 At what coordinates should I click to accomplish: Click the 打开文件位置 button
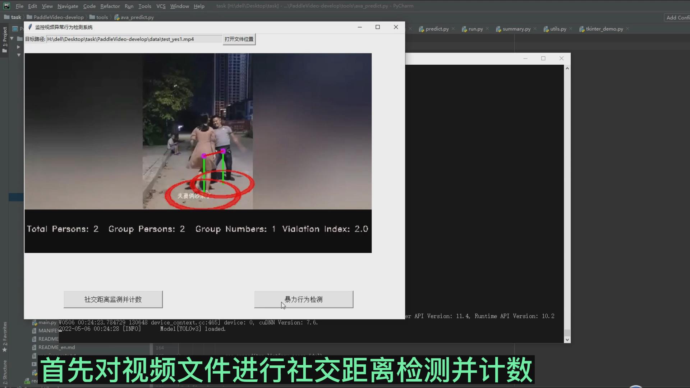[239, 39]
